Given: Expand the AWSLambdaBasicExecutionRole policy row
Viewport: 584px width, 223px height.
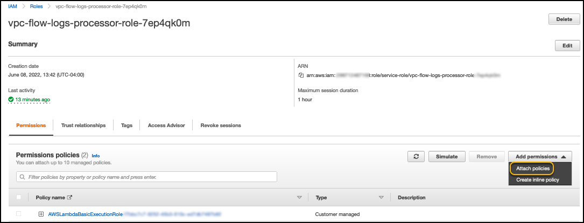Looking at the screenshot, I should (x=41, y=214).
